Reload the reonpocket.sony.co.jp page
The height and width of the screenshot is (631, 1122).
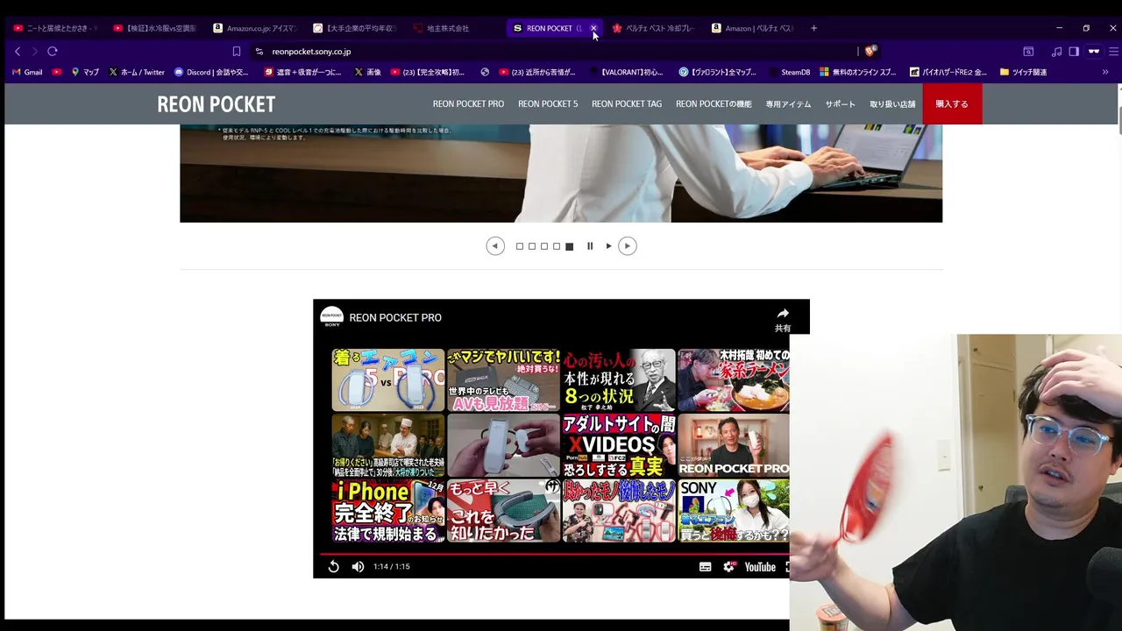click(53, 52)
